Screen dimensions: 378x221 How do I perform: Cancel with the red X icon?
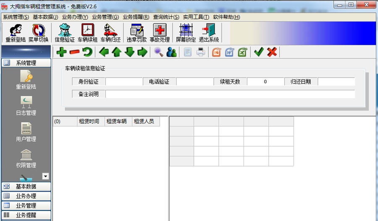(x=272, y=52)
